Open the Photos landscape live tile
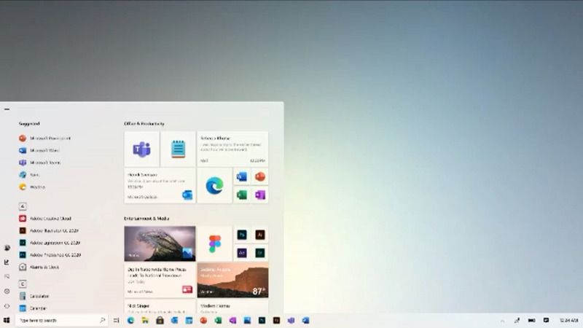Image resolution: width=583 pixels, height=328 pixels. click(x=160, y=243)
